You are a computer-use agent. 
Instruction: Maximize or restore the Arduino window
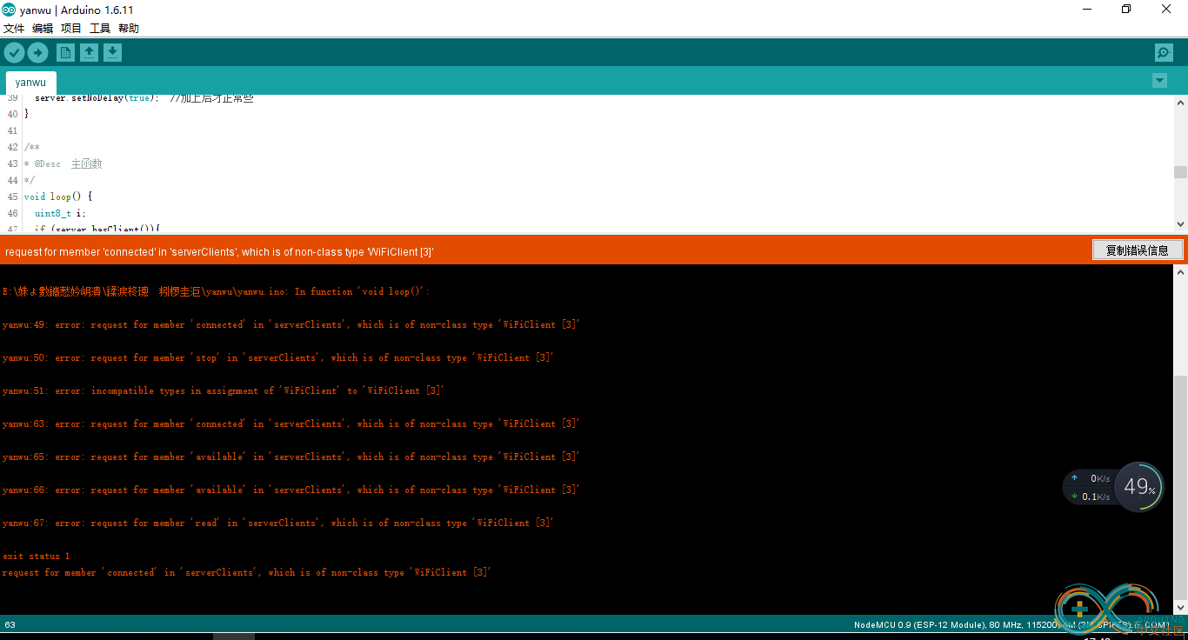(x=1126, y=10)
